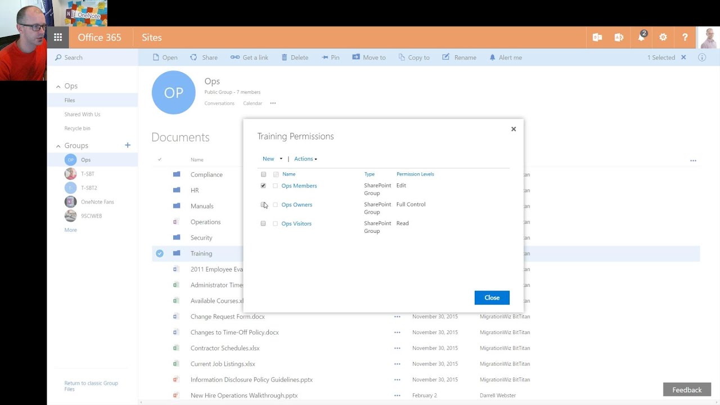Click Open in the command bar
This screenshot has width=720, height=405.
165,57
